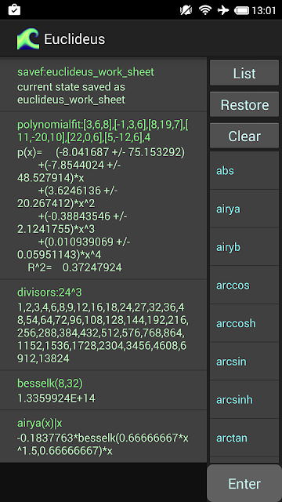Tap the muted notifications status icon
This screenshot has height=502, width=282.
[186, 10]
